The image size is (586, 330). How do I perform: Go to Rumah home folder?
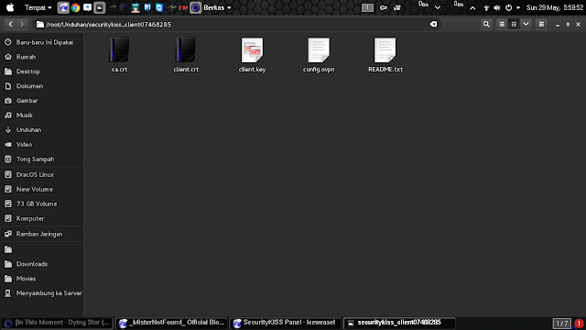click(41, 57)
